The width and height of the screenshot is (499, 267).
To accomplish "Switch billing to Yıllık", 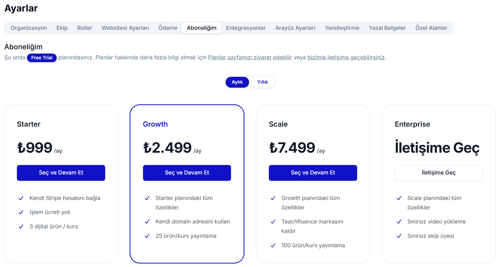I will tap(262, 82).
